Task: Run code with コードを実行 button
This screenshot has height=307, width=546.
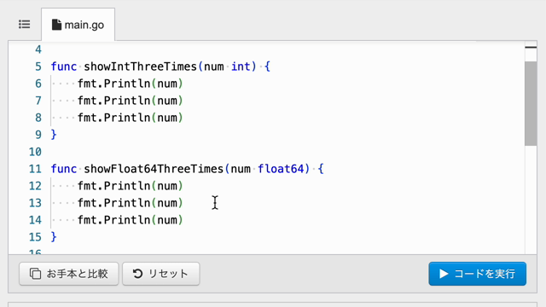Action: (478, 274)
